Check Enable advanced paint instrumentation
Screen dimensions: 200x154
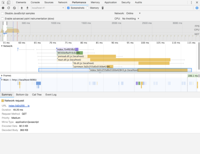(2, 18)
